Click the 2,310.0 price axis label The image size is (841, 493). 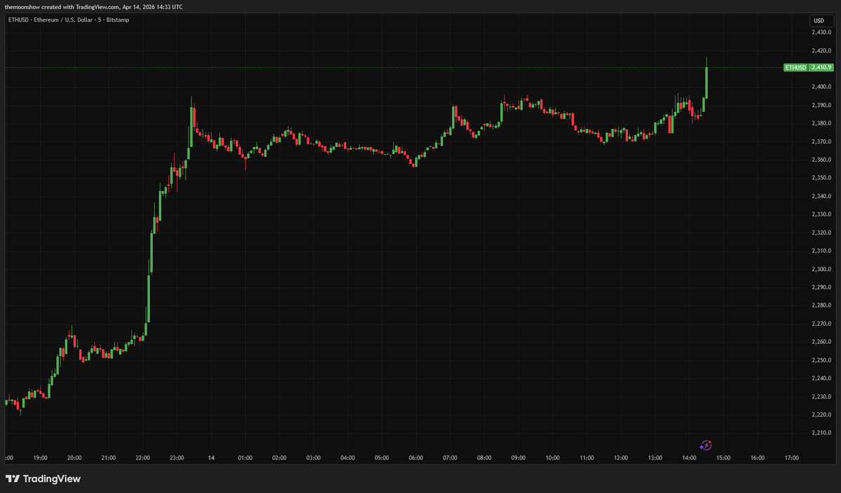click(821, 251)
